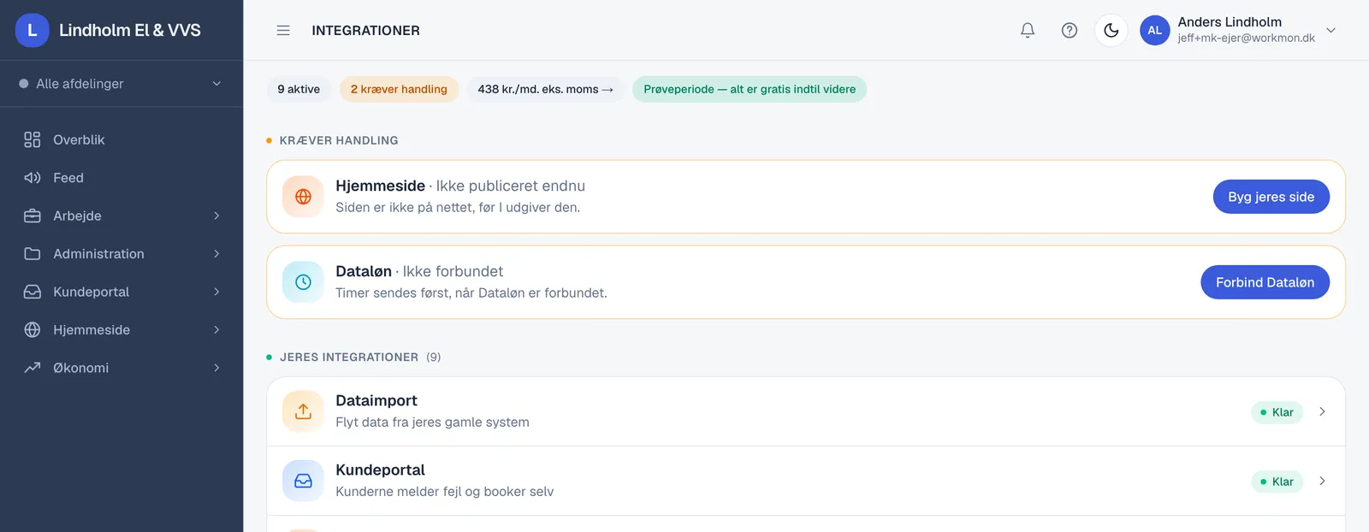Expand the Økonomi sidebar section

click(x=121, y=368)
